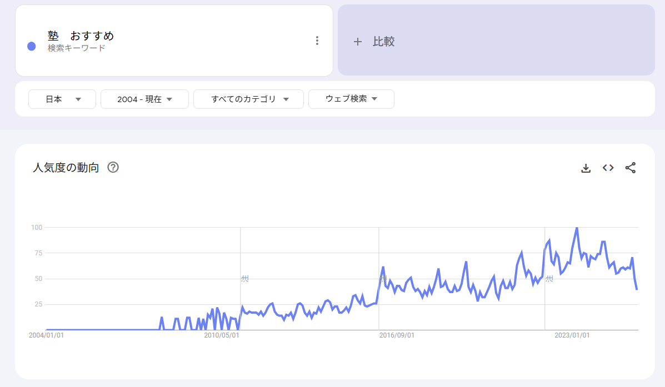Viewport: 665px width, 387px height.
Task: Open options menu for 塾 おすすめ keyword
Action: pos(317,40)
